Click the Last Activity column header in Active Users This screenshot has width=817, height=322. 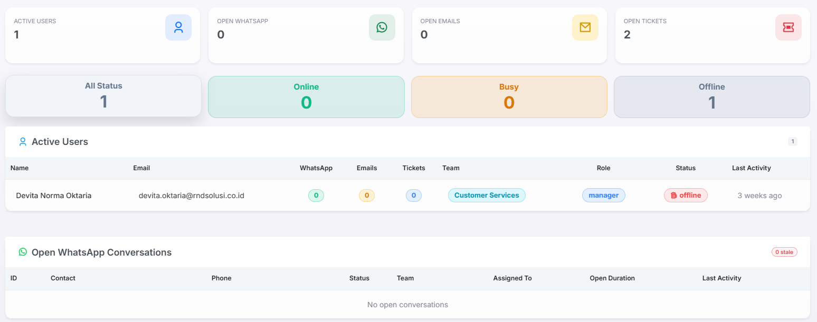(752, 168)
